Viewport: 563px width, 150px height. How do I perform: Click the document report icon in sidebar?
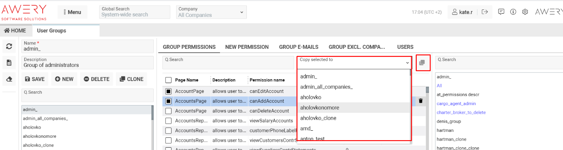9,63
